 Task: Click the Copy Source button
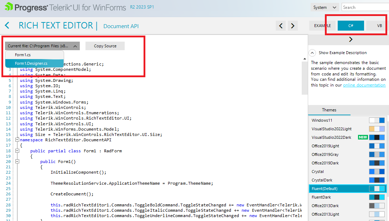point(105,46)
